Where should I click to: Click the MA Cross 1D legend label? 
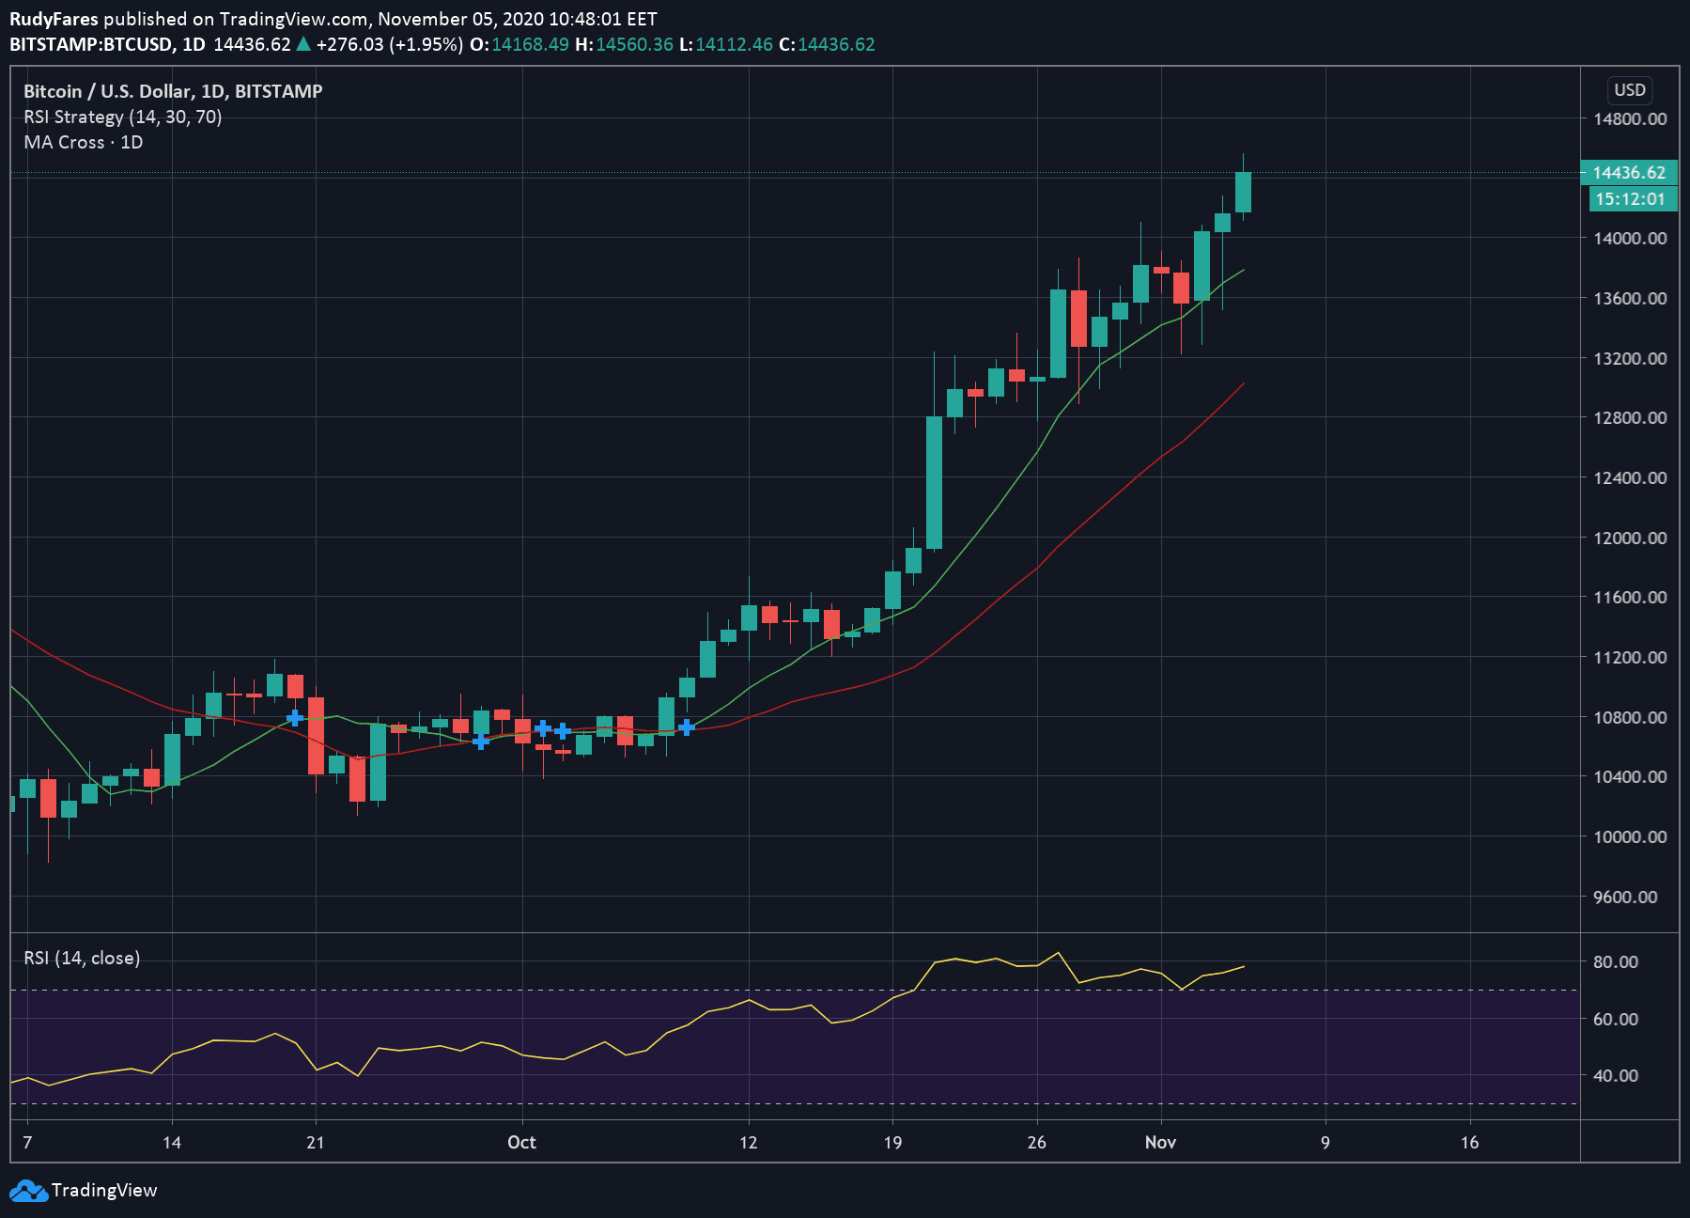[84, 142]
